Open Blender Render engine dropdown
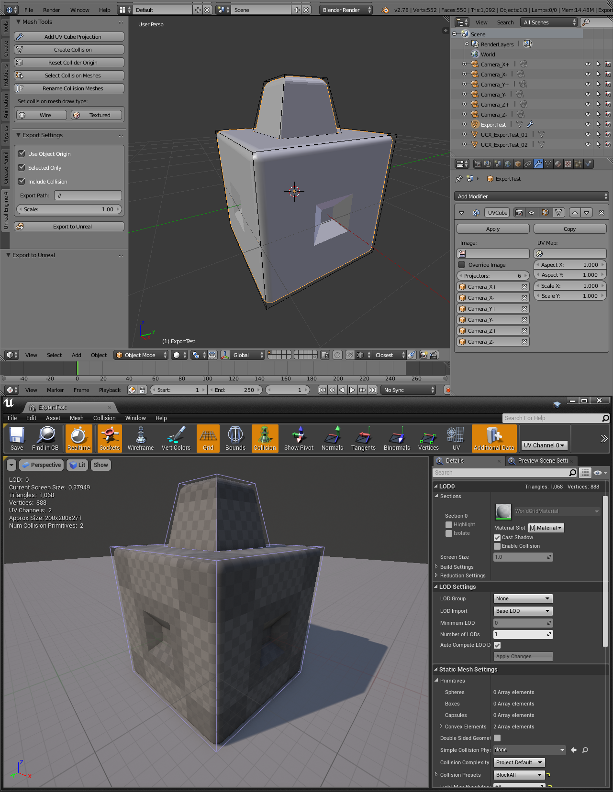The image size is (613, 792). point(346,10)
